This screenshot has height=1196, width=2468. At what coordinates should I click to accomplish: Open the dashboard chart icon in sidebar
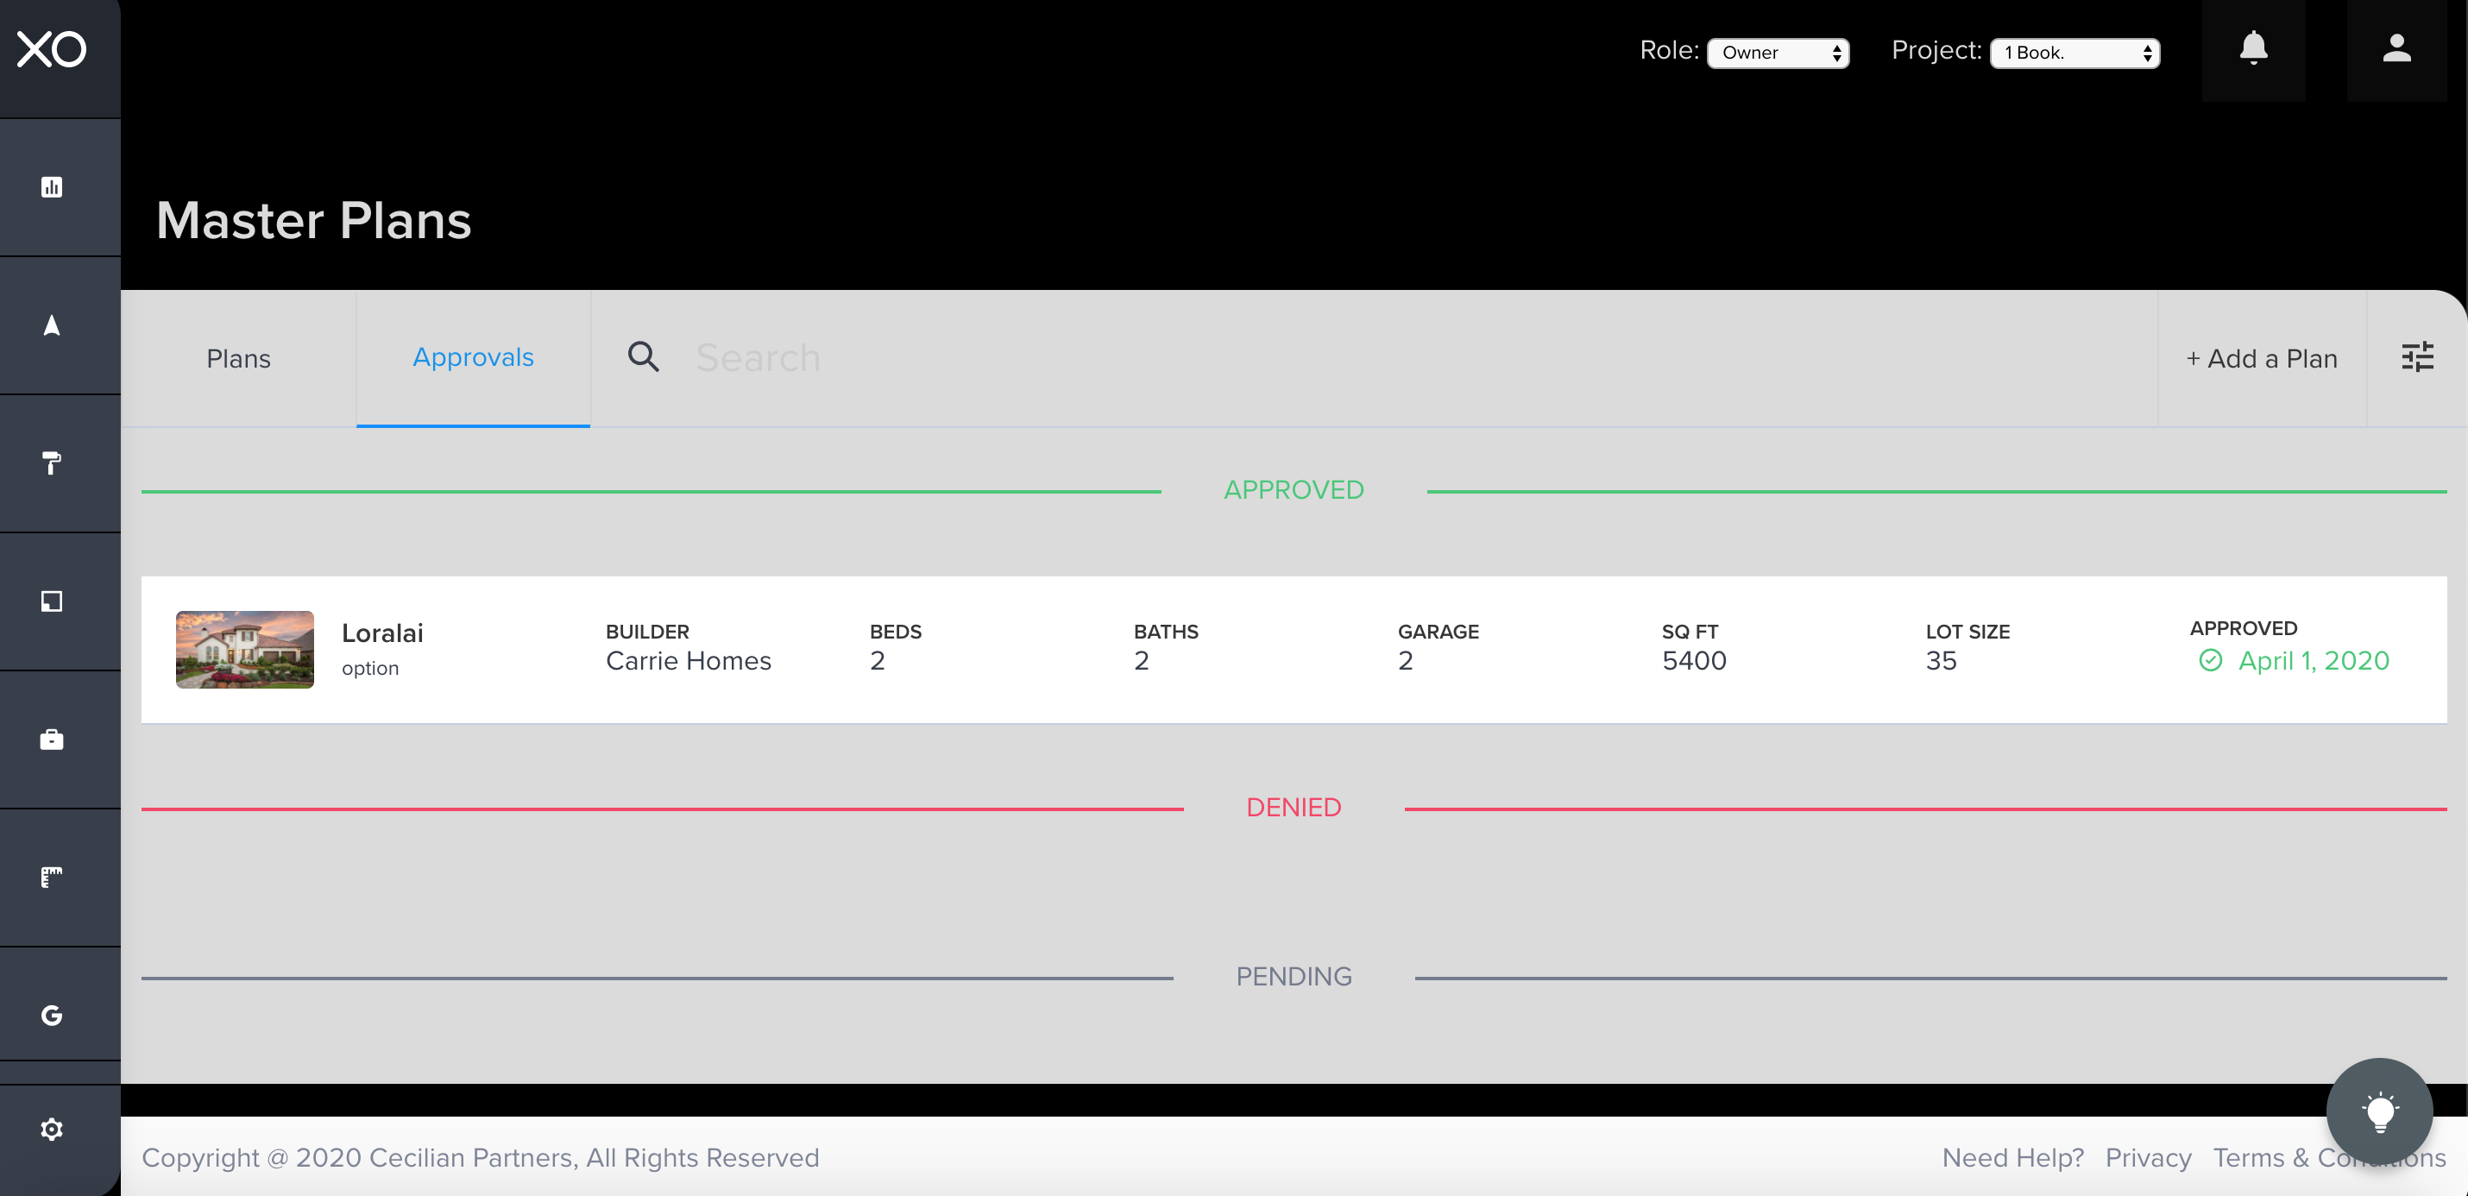(52, 187)
